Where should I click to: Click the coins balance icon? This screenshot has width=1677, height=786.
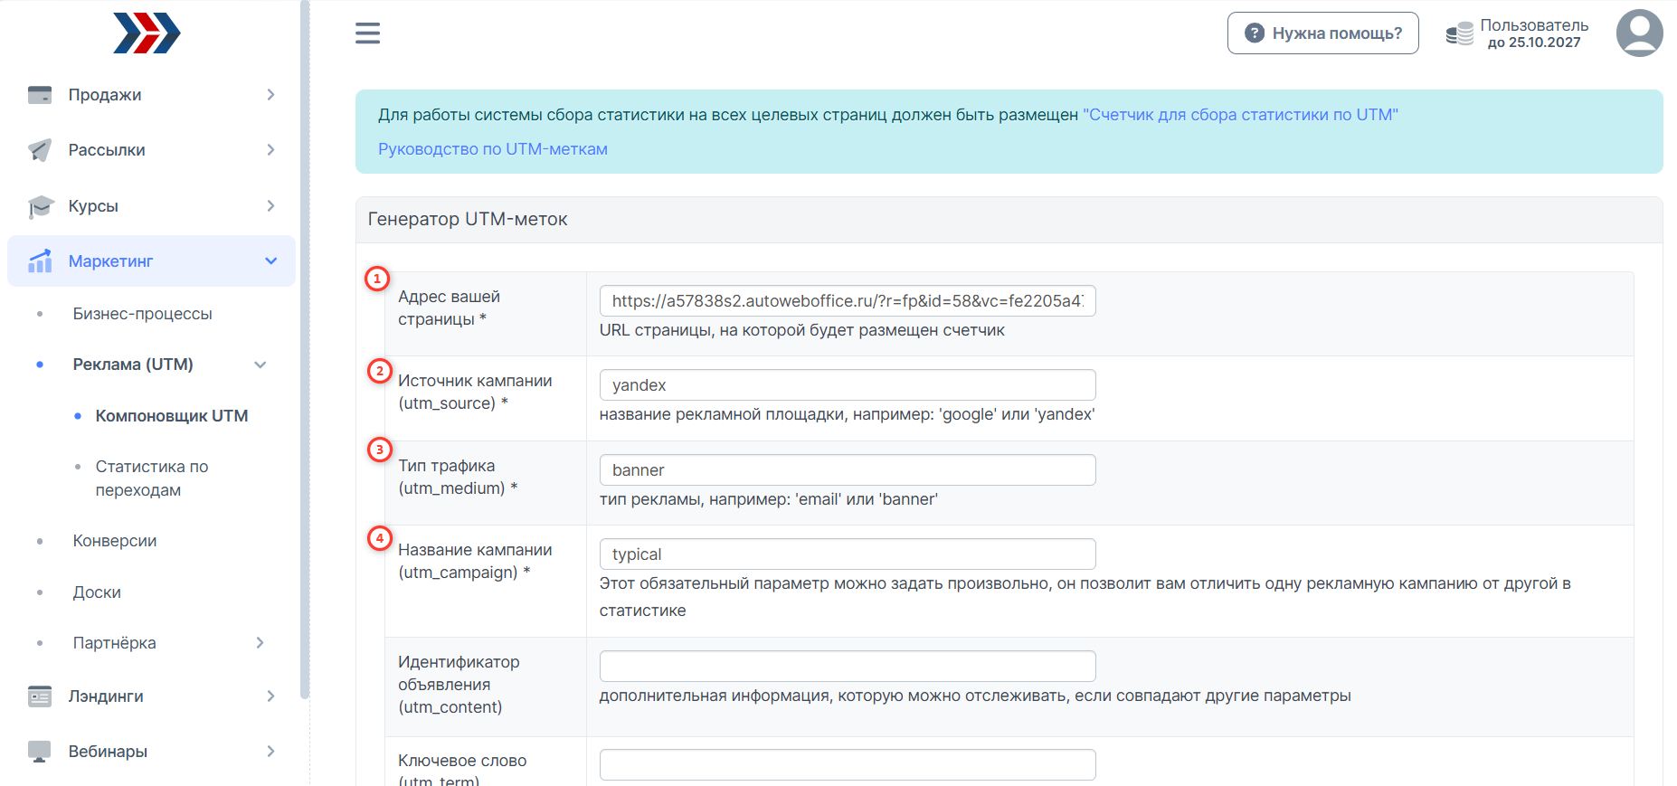[x=1459, y=34]
